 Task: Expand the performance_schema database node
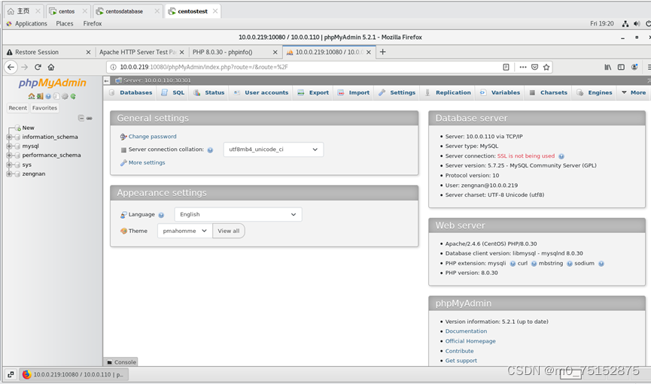(9, 155)
